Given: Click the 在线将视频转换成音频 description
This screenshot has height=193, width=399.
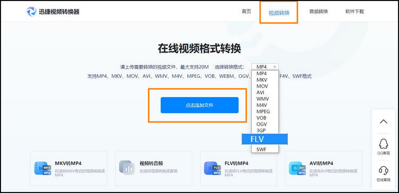Looking at the screenshot, I should pos(159,171).
